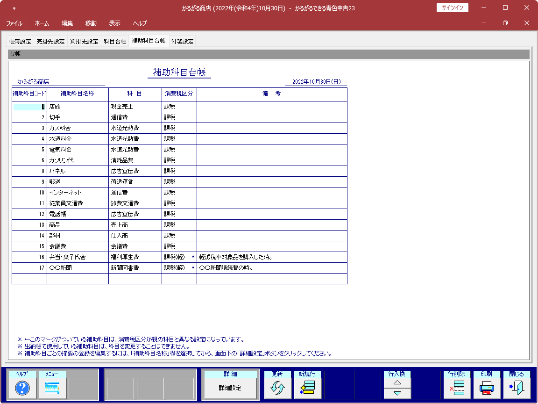Click the 更新 refresh arrows icon
The height and width of the screenshot is (404, 538).
tap(277, 388)
